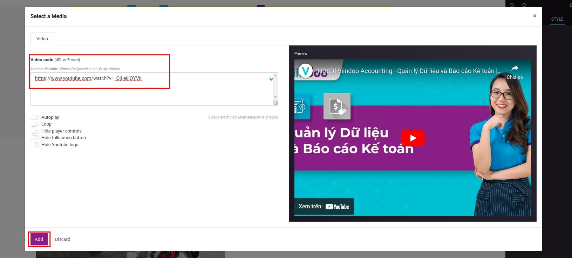Image resolution: width=572 pixels, height=258 pixels.
Task: Click the undo icon in editor toolbar
Action: click(512, 5)
